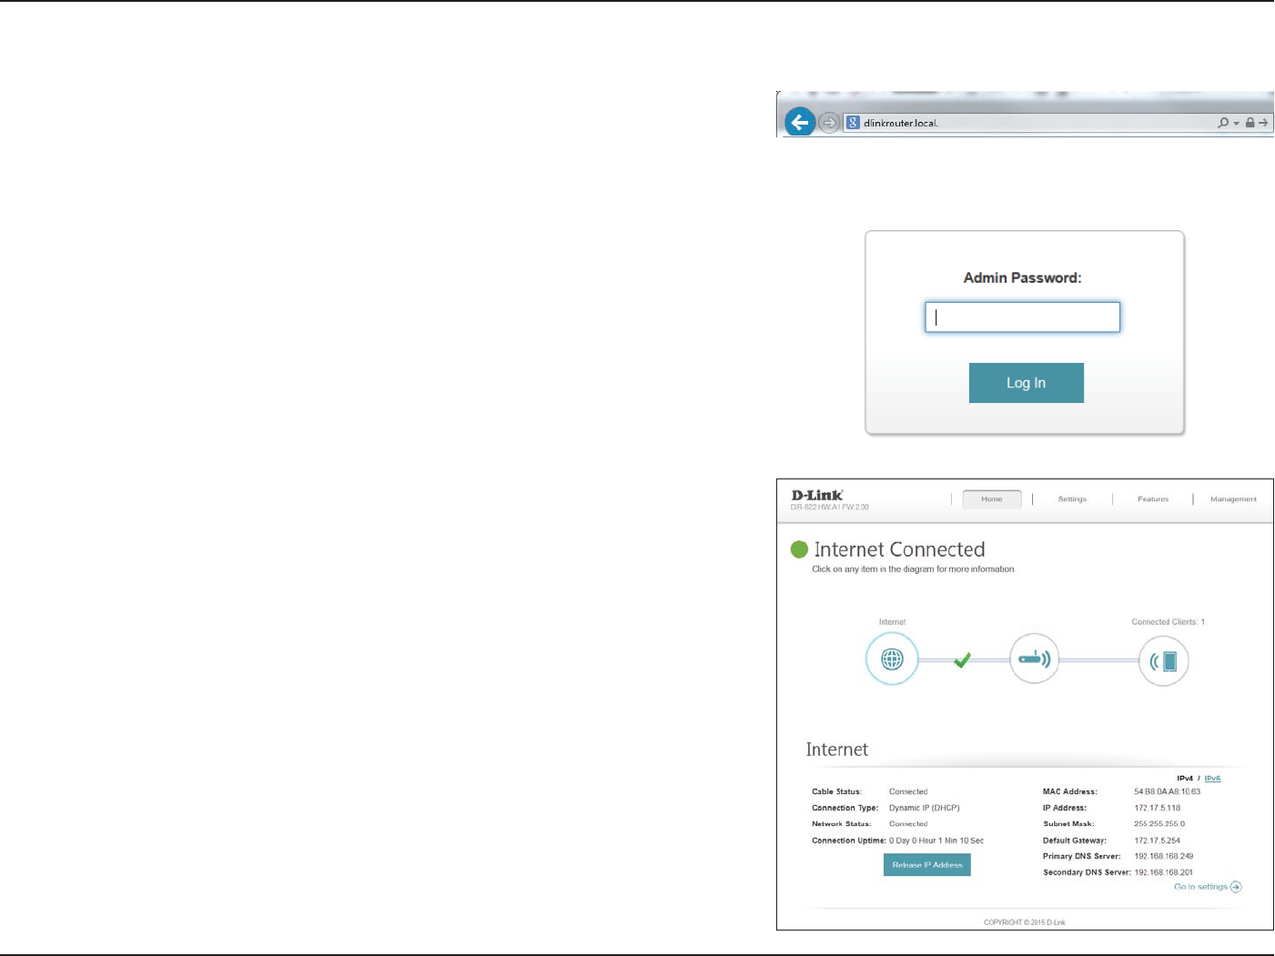The width and height of the screenshot is (1275, 956).
Task: Switch to the IPv6 link
Action: (x=1212, y=779)
